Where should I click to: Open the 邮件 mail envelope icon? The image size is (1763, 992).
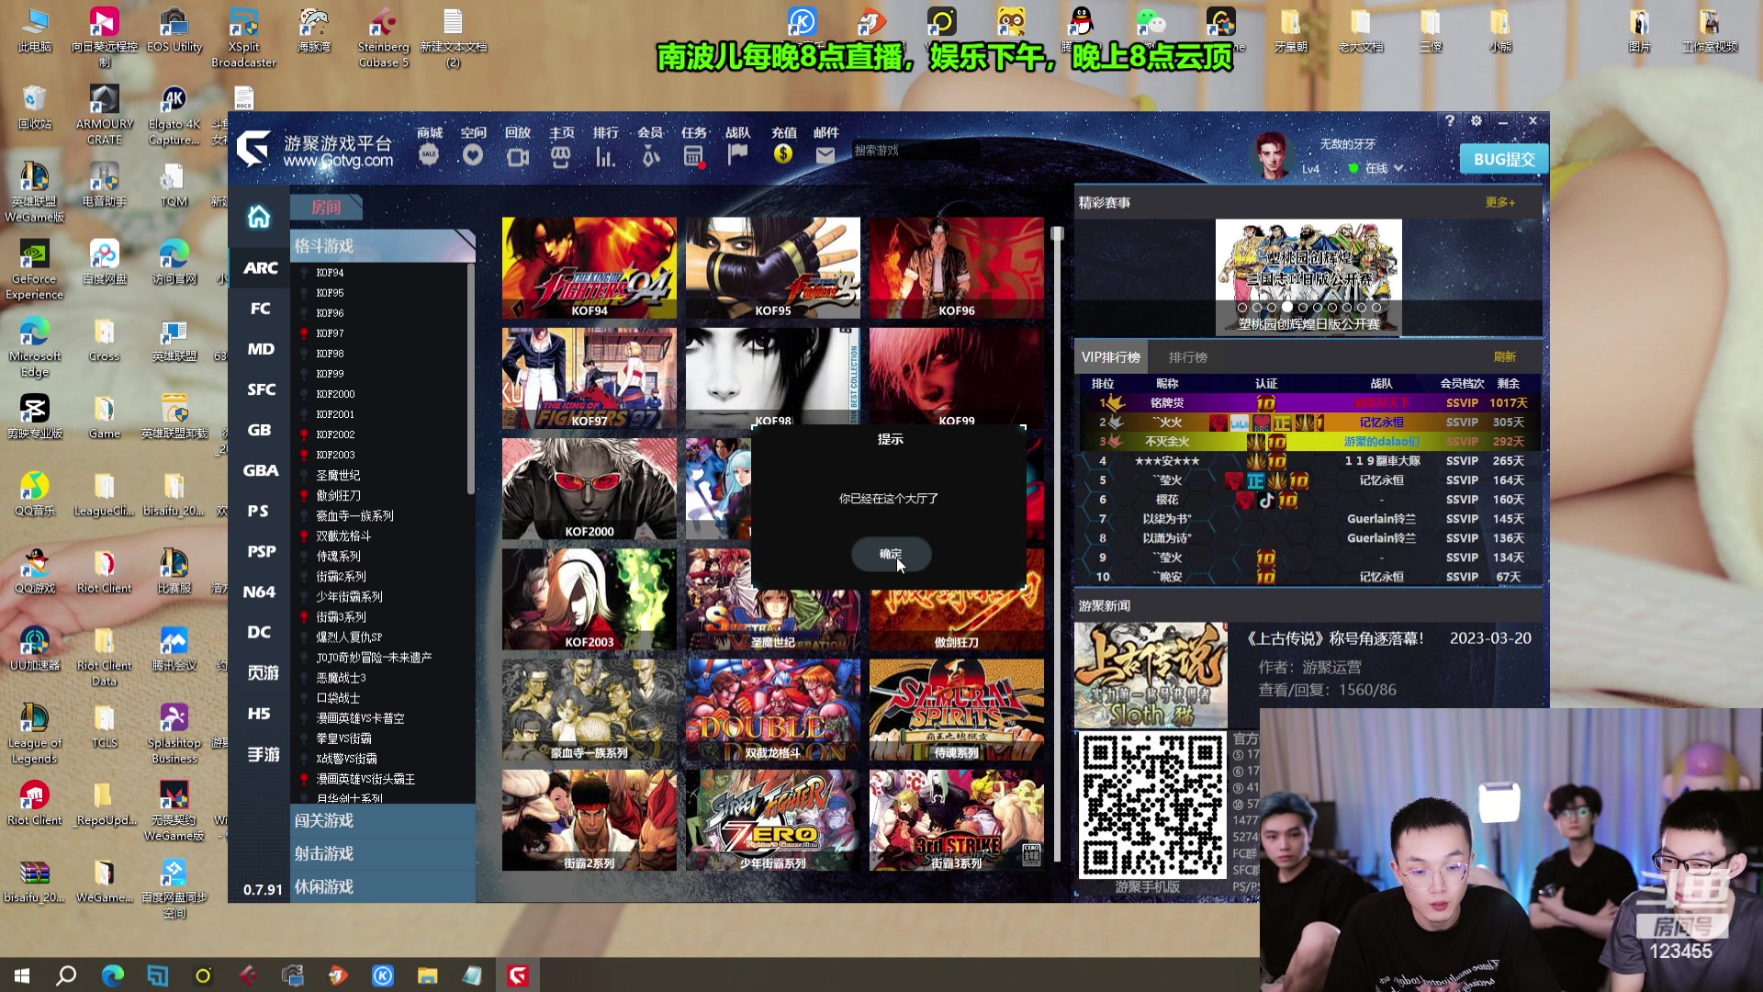point(825,155)
